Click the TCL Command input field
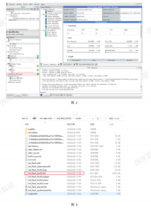Viewport: 151px width, 209px height. (94, 92)
